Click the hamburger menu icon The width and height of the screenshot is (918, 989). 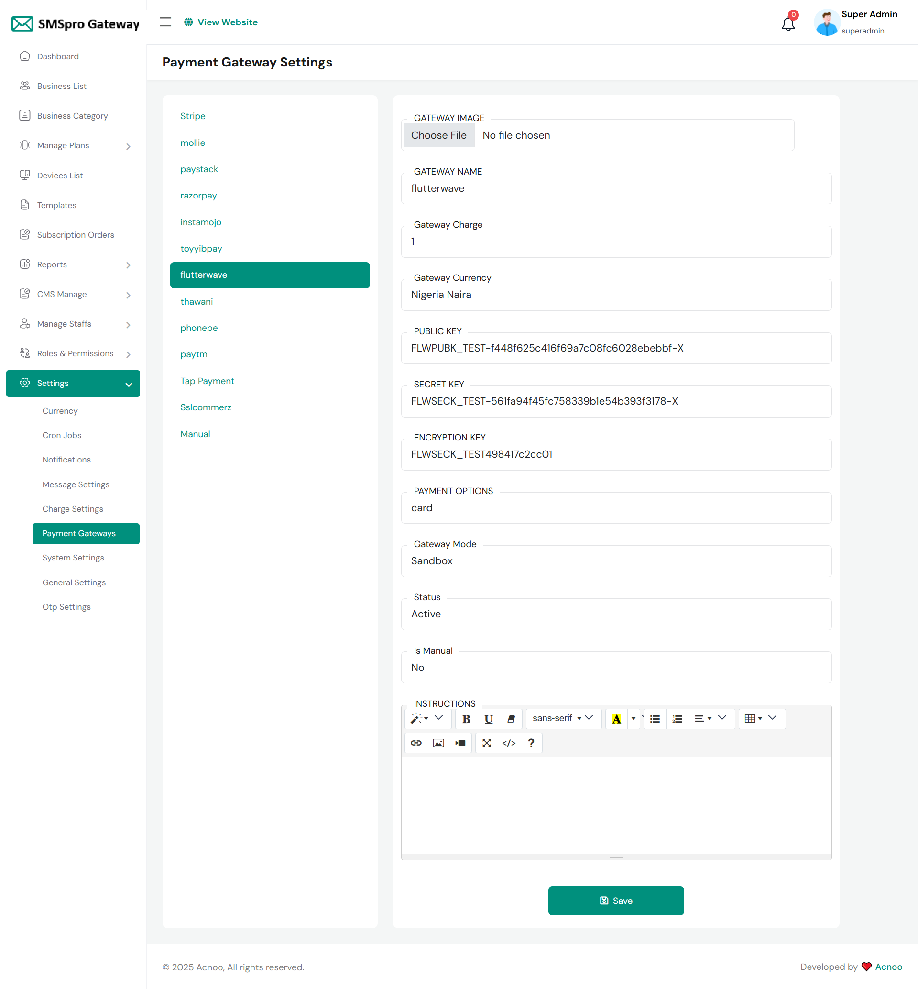(x=165, y=22)
